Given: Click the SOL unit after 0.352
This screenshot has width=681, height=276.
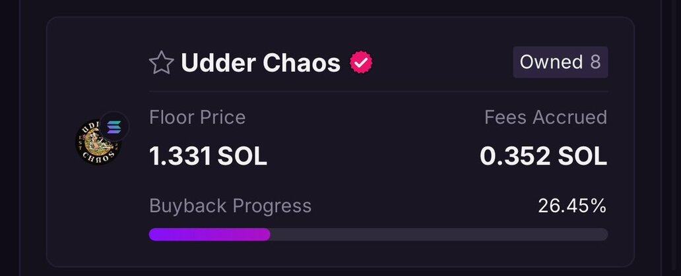Looking at the screenshot, I should pyautogui.click(x=581, y=156).
